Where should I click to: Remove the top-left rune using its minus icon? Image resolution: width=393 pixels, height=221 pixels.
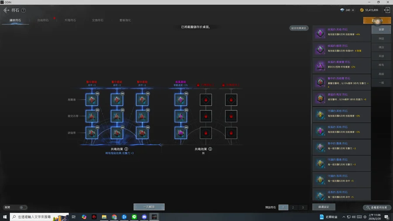pos(97,93)
